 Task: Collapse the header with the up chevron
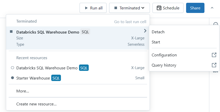(212, 8)
